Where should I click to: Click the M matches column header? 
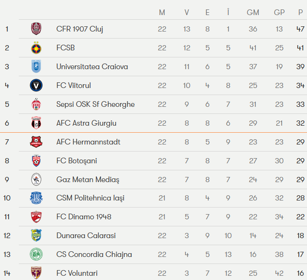162,13
